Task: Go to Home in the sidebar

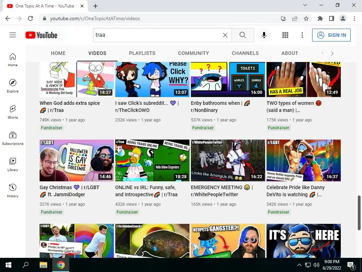Action: click(x=13, y=60)
